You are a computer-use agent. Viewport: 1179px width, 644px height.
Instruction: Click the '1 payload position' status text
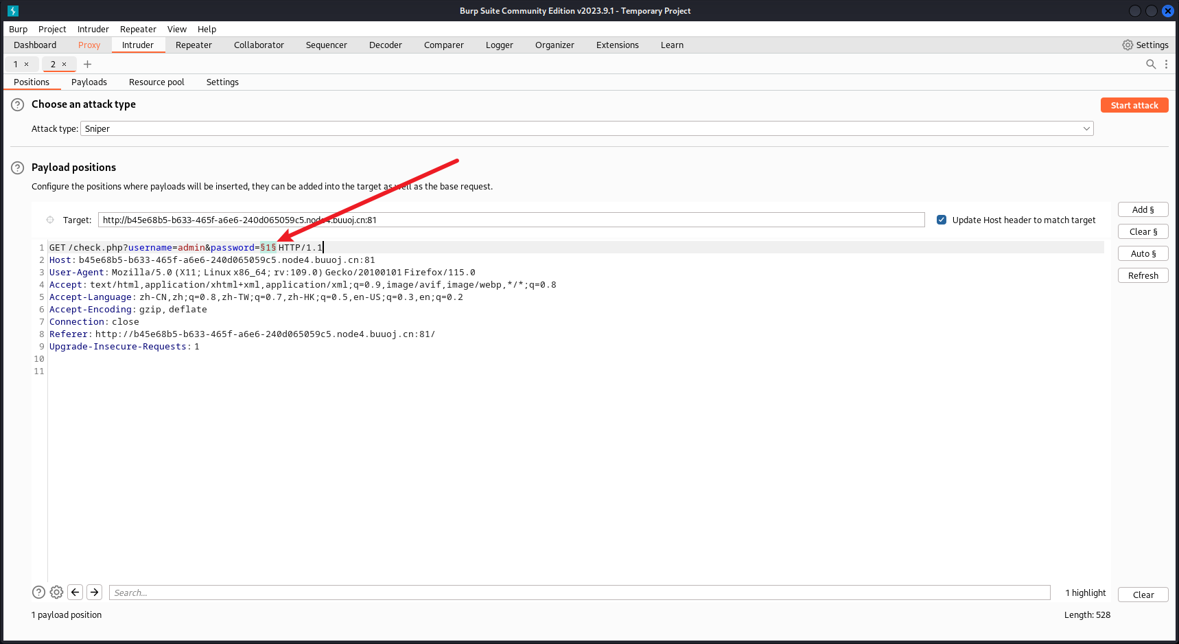coord(67,614)
